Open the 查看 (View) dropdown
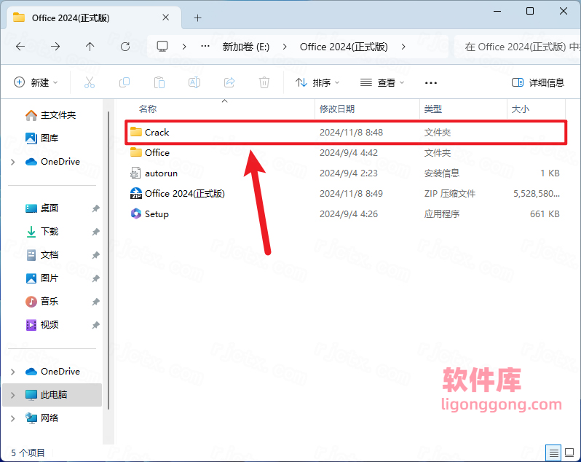 click(x=382, y=82)
